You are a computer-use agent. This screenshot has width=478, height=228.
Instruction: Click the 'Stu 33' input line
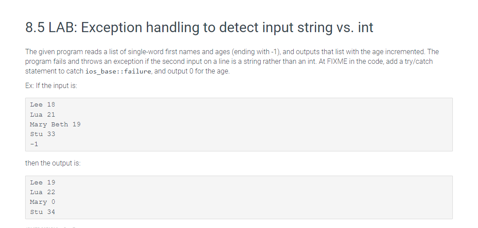coord(42,134)
